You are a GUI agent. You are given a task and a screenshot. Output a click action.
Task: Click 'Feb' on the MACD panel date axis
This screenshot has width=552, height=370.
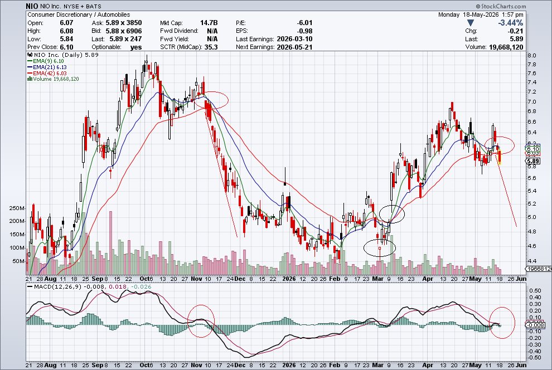click(335, 365)
